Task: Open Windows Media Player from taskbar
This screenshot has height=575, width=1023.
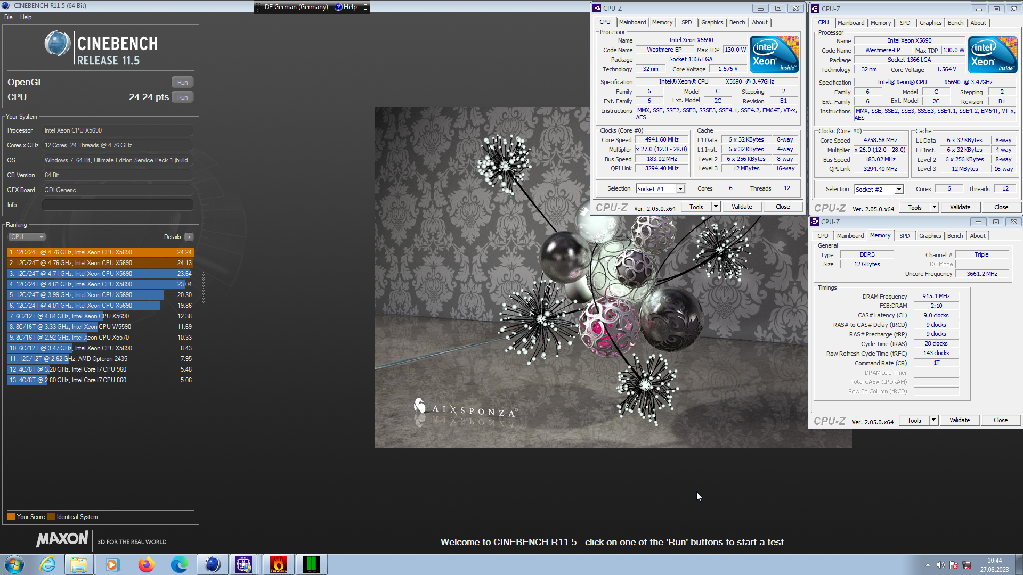Action: 112,564
